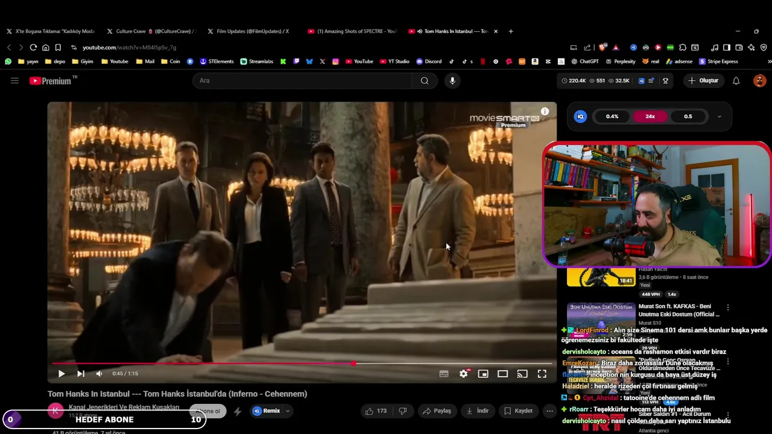The image size is (772, 434).
Task: Open the Instagram bookmark icon
Action: [x=335, y=61]
